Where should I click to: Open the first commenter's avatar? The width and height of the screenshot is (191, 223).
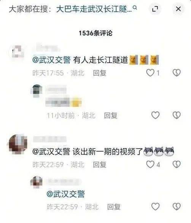pos(18,51)
